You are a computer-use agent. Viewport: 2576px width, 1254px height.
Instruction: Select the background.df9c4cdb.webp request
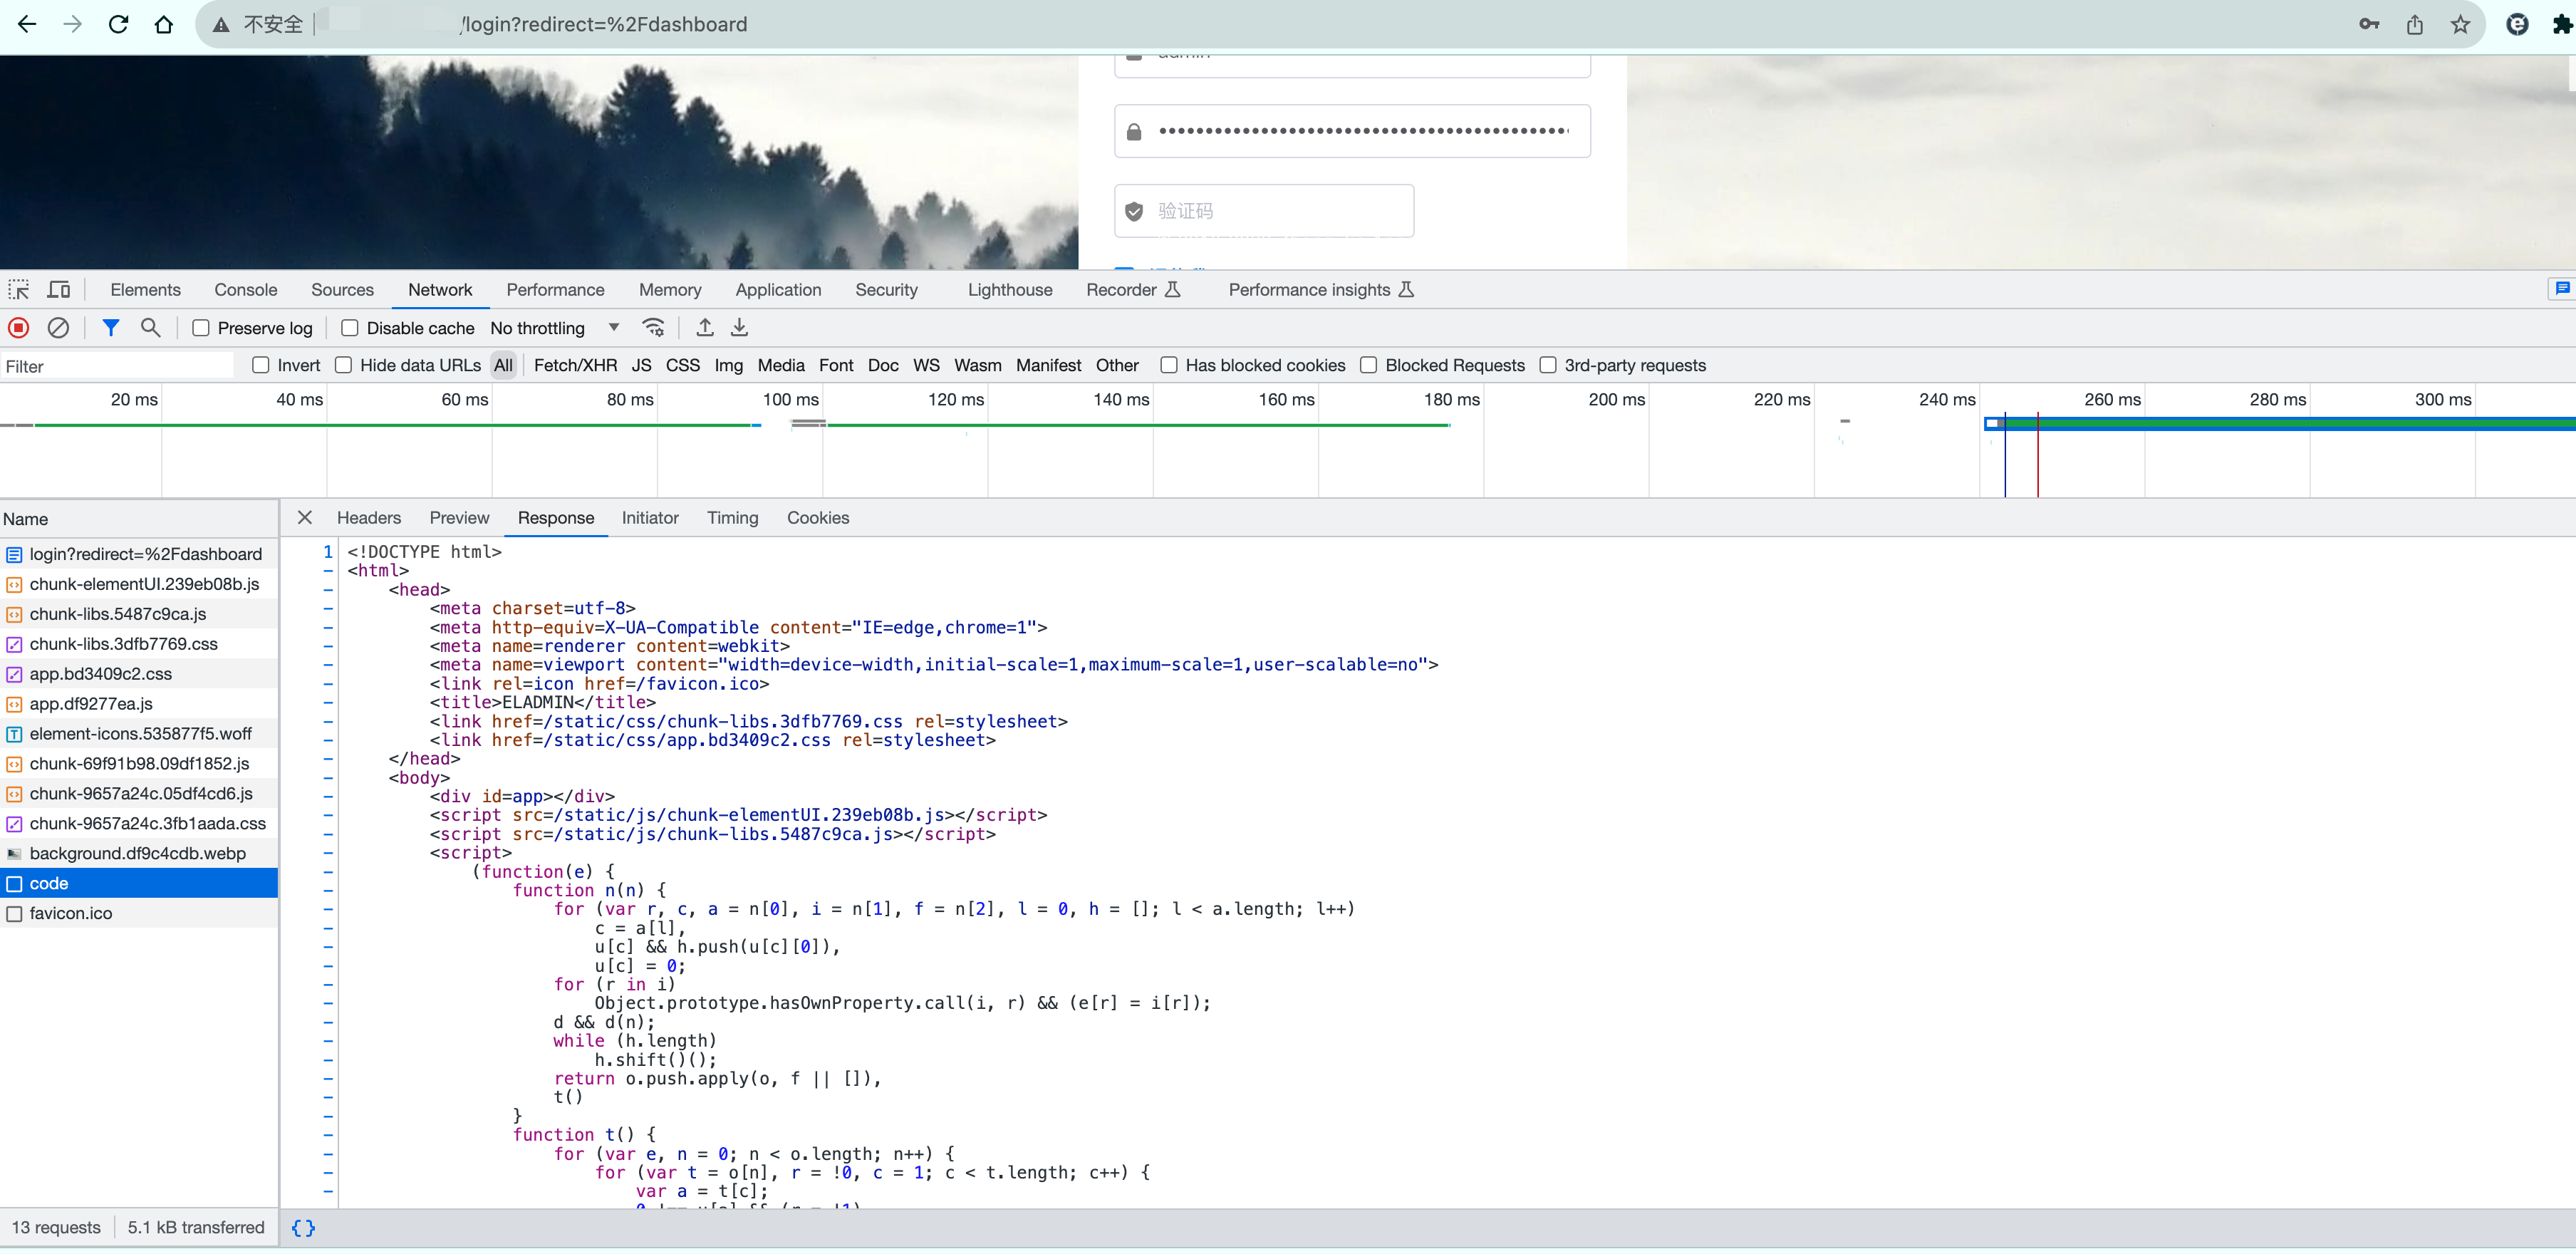[x=139, y=854]
